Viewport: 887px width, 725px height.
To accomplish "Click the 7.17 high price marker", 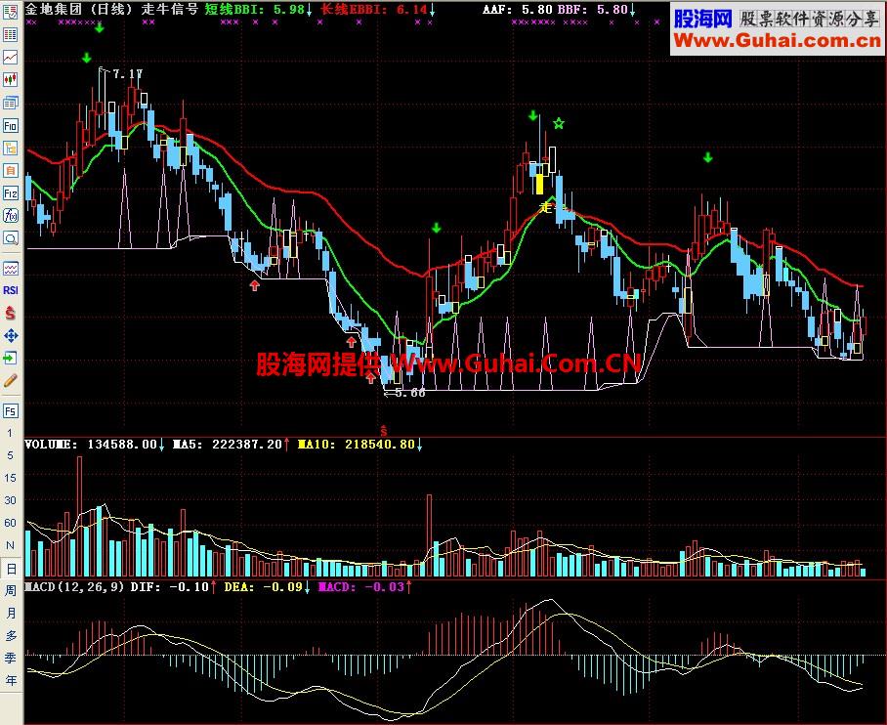I will [127, 73].
